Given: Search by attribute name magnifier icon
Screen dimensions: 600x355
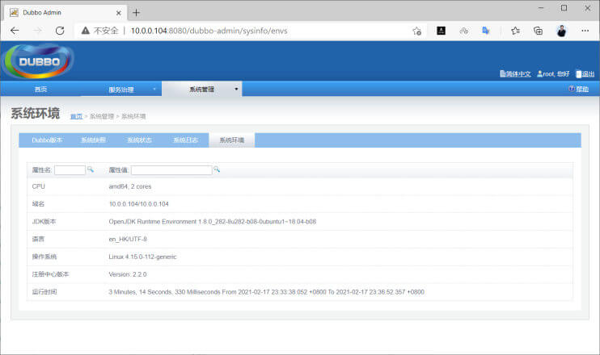Looking at the screenshot, I should coord(91,169).
